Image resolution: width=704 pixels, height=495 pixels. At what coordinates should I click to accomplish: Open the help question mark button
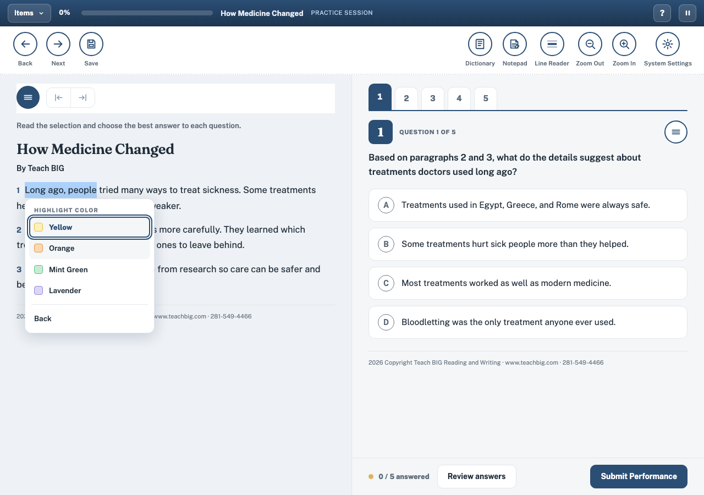(x=662, y=13)
